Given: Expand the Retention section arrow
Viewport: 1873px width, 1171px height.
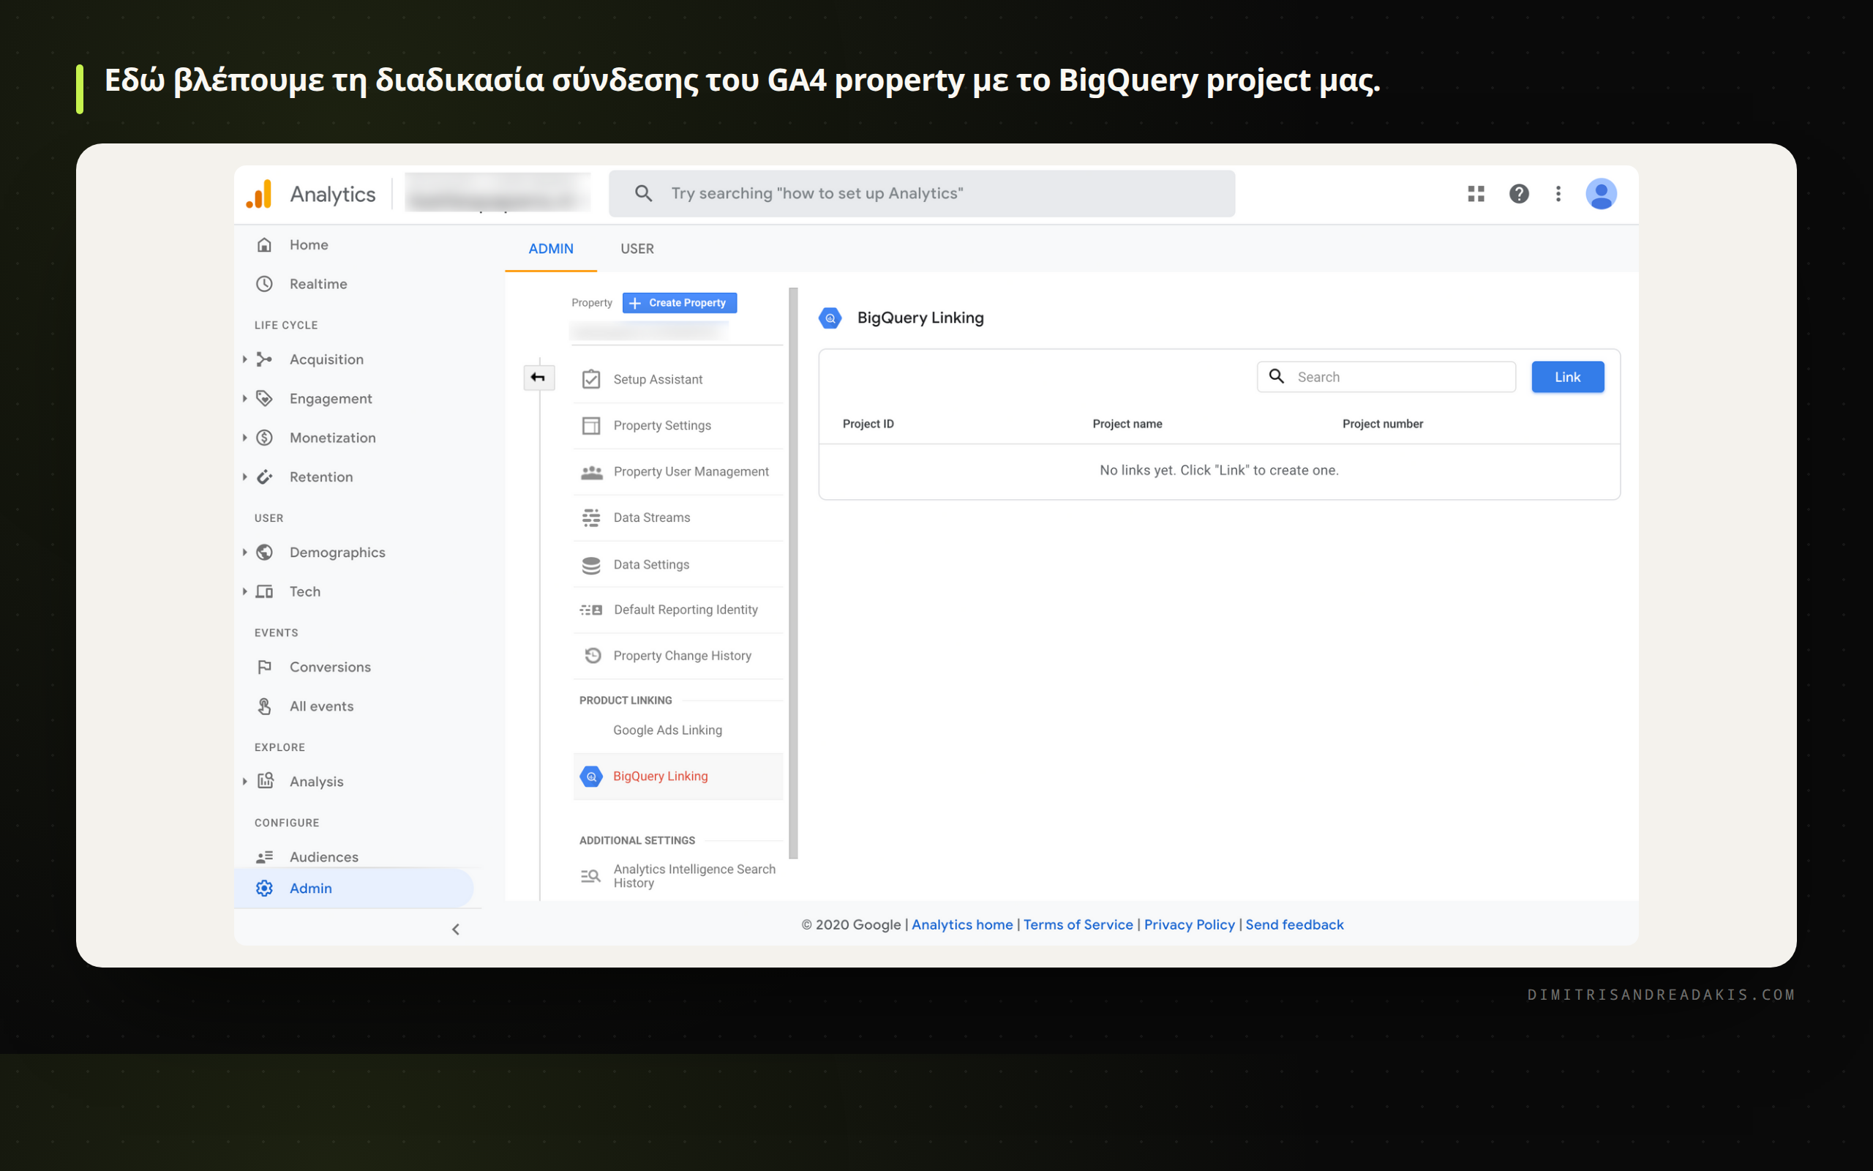Looking at the screenshot, I should pyautogui.click(x=244, y=477).
